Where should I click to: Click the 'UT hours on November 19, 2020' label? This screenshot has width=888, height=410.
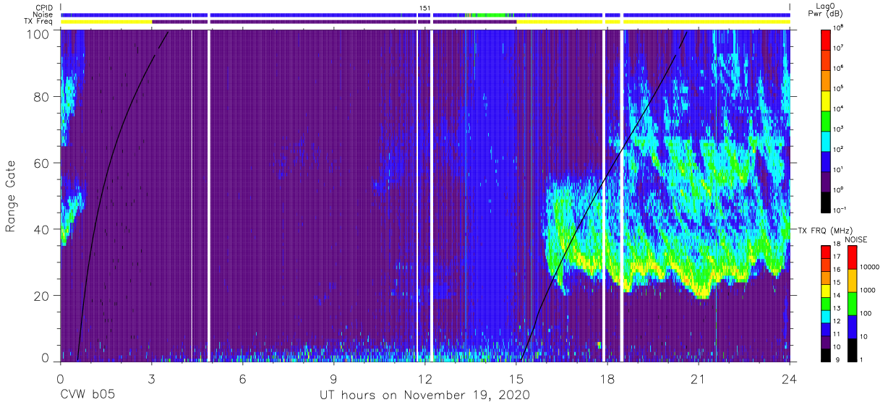pos(425,396)
